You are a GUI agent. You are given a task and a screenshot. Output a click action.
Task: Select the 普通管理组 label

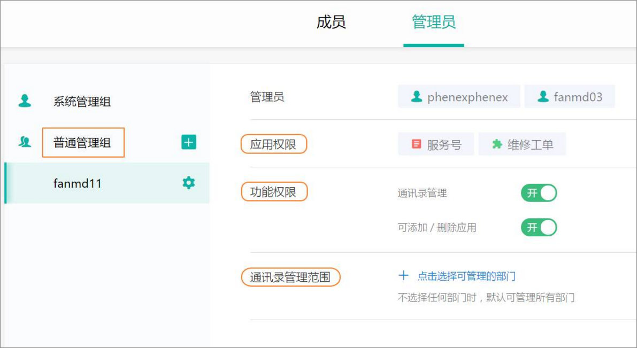point(82,143)
